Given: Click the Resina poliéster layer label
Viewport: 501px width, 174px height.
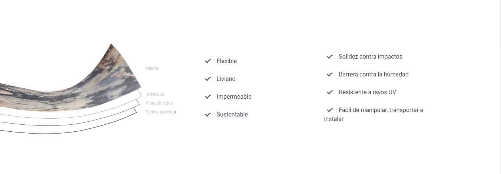Looking at the screenshot, I should [161, 112].
